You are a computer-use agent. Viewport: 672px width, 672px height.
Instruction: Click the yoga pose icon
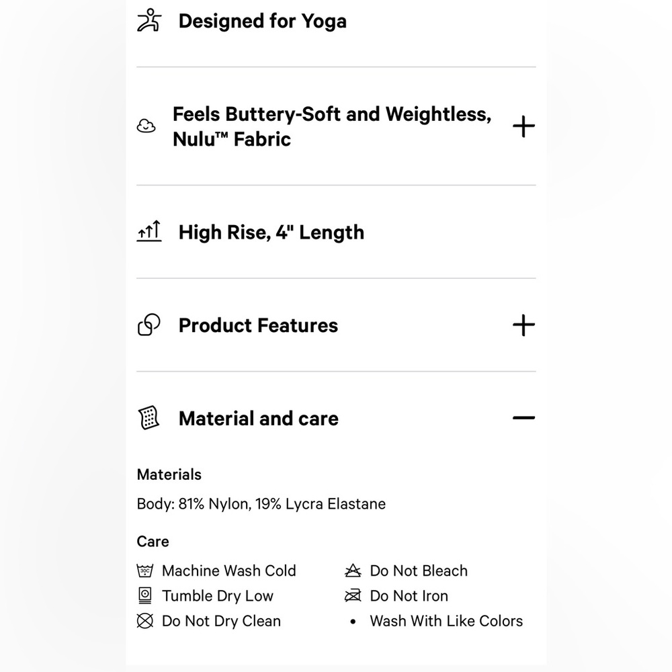point(149,20)
